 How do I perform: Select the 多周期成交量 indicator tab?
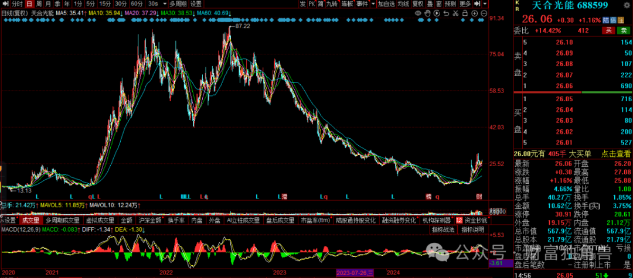pos(63,221)
